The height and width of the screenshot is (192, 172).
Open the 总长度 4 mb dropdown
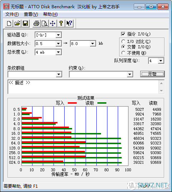tap(59, 52)
